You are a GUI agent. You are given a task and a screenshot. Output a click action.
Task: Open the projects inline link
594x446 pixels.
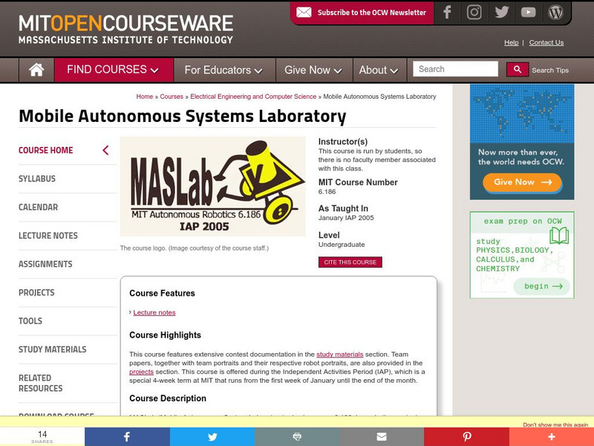pyautogui.click(x=141, y=372)
